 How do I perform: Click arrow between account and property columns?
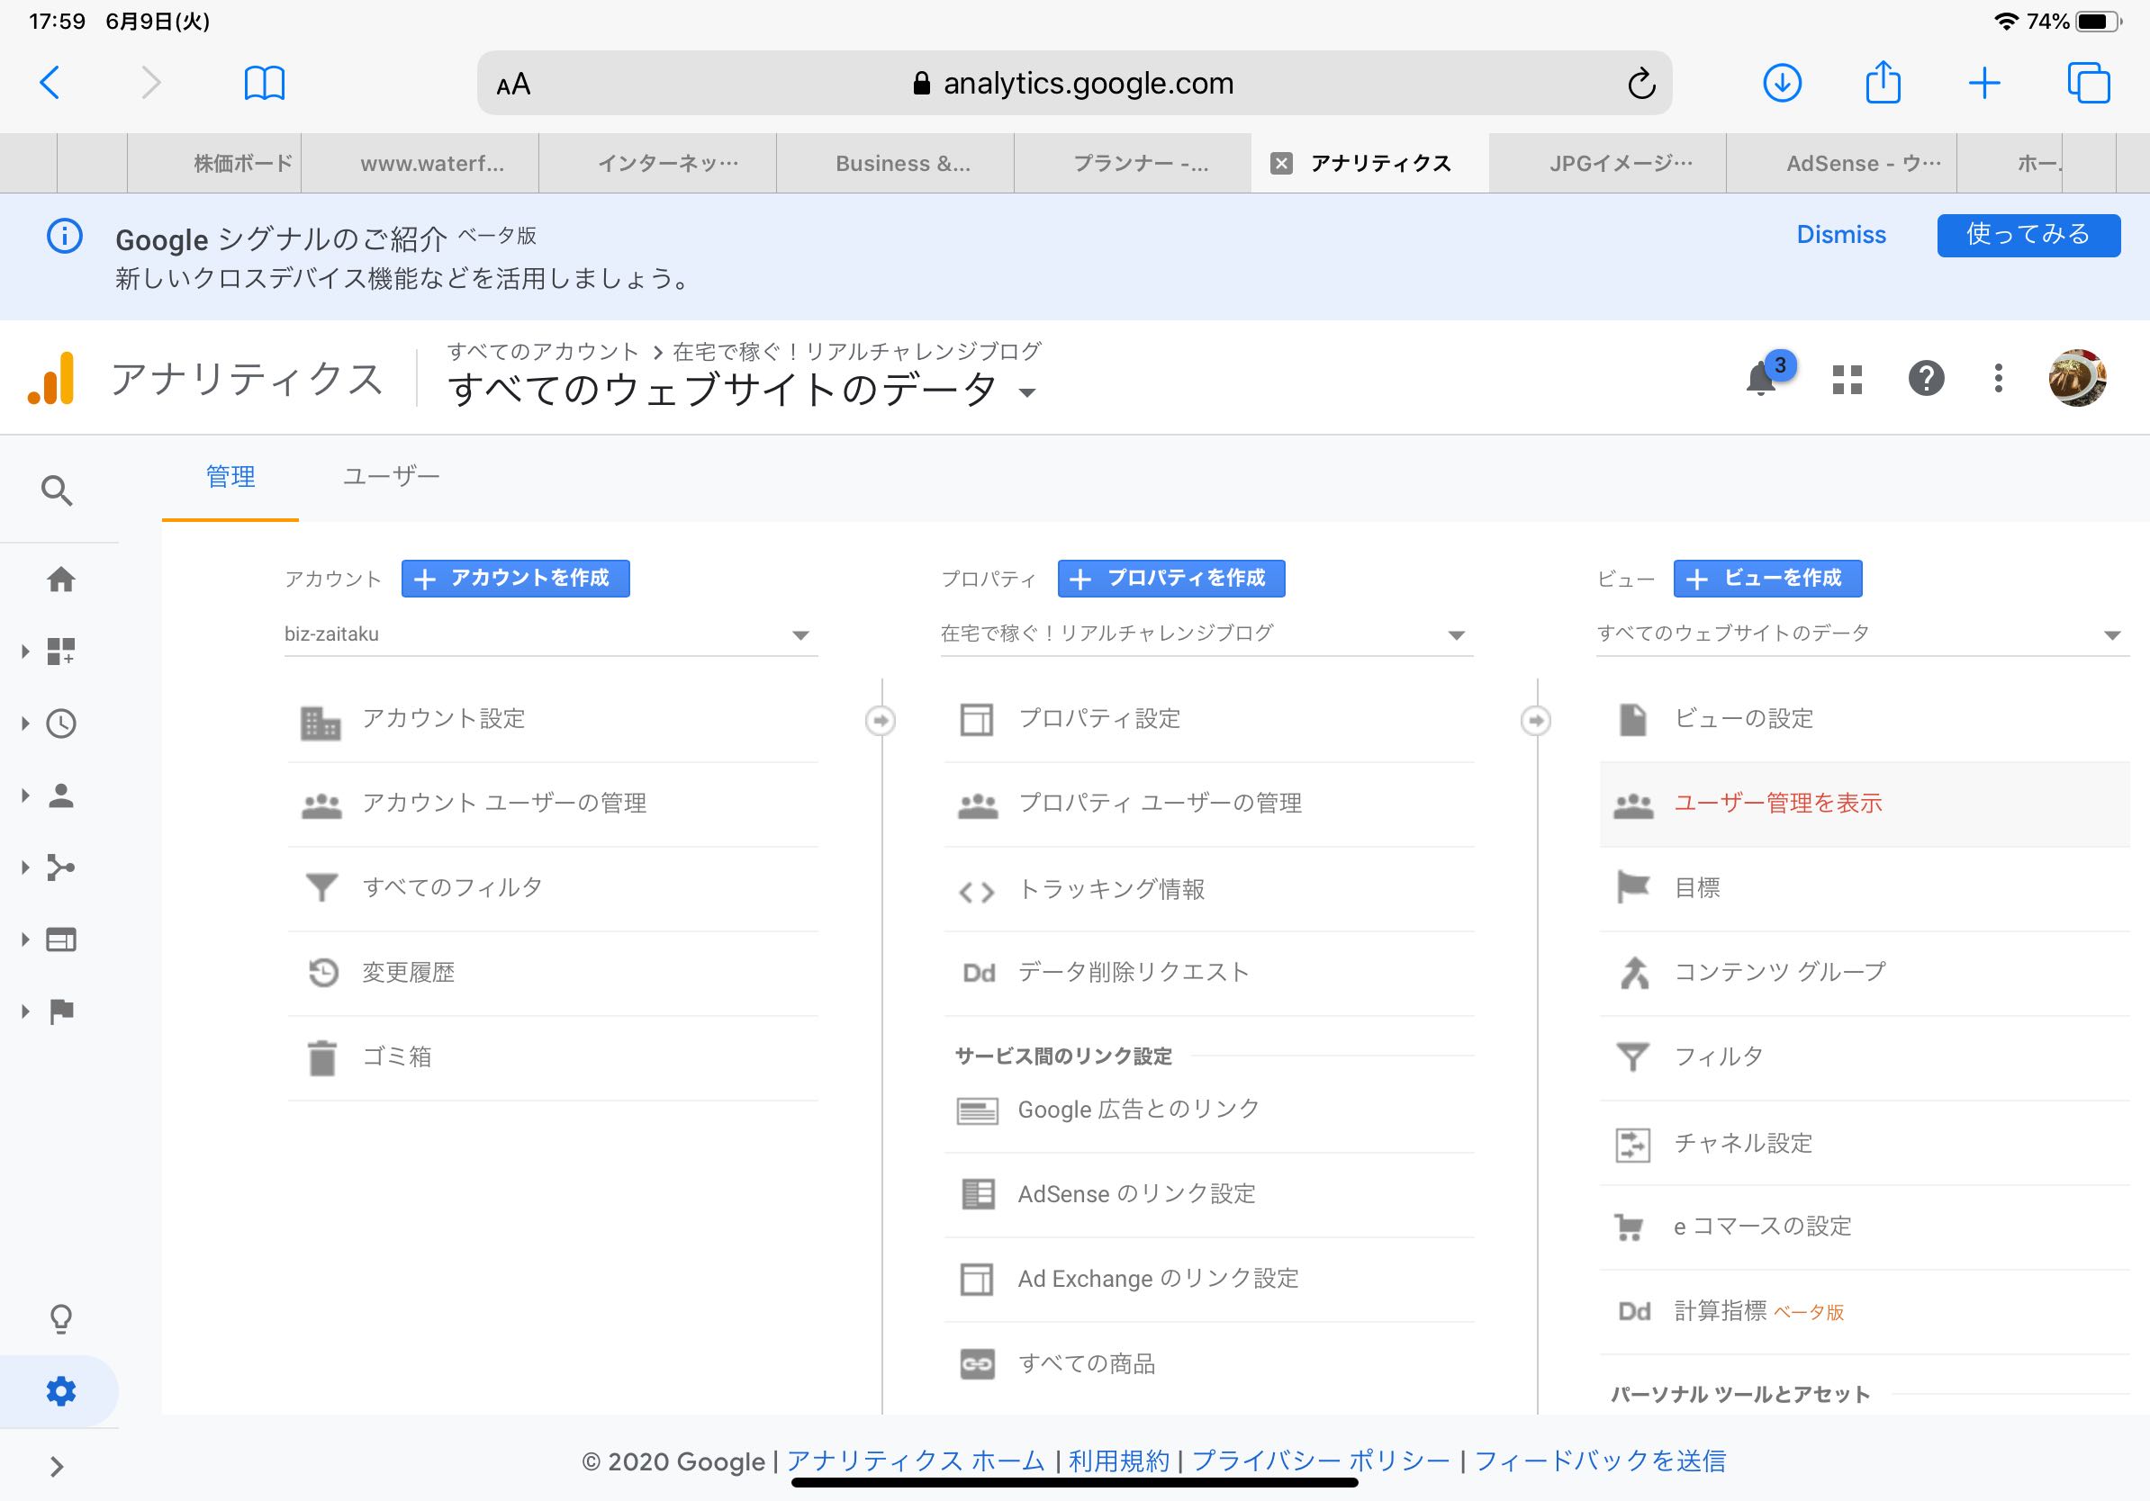pos(881,721)
